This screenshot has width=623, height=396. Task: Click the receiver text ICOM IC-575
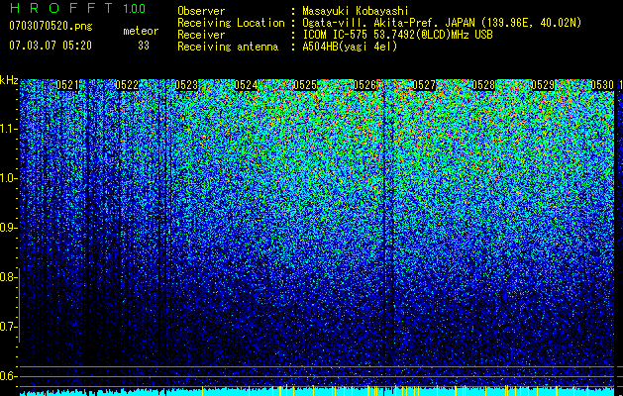[x=336, y=35]
